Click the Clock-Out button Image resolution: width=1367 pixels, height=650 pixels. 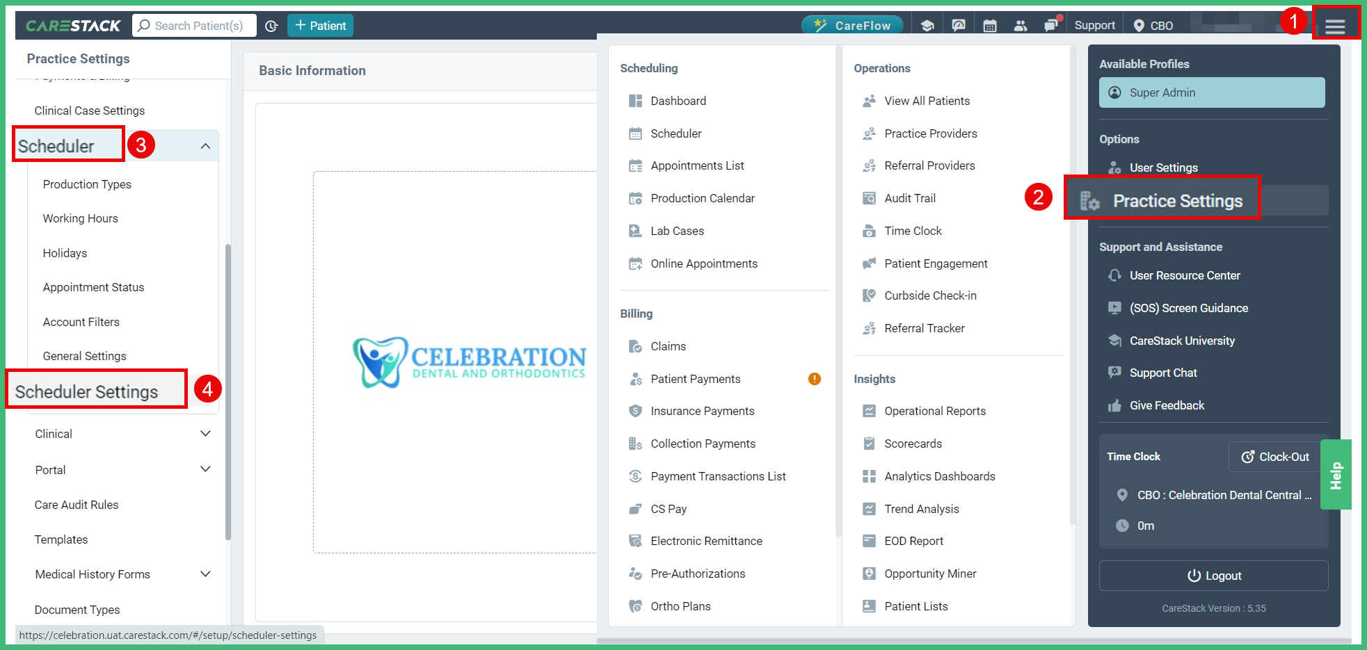(x=1275, y=457)
